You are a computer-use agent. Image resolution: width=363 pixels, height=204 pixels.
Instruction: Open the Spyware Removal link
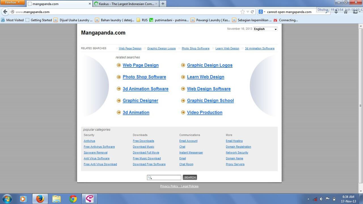click(x=96, y=152)
